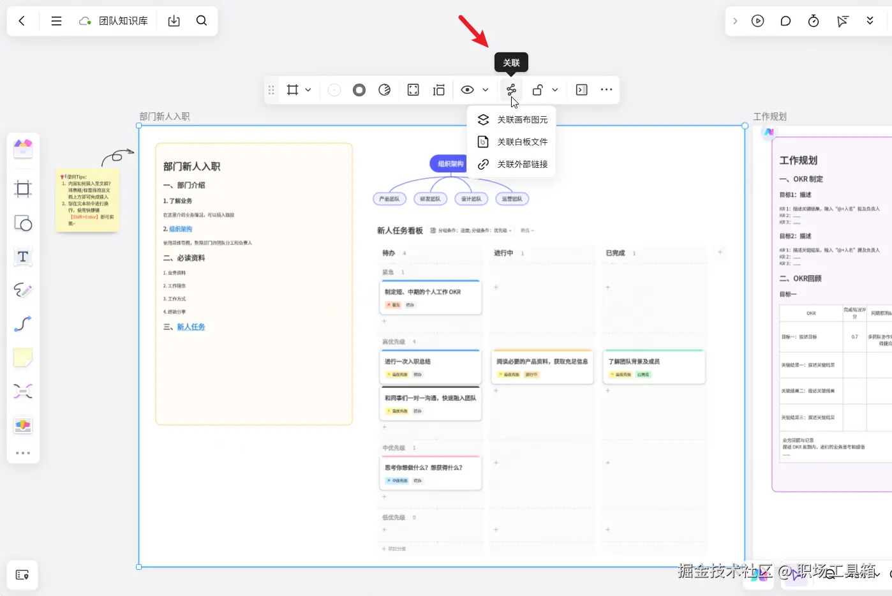
Task: Open the lock options dropdown arrow
Action: 555,90
